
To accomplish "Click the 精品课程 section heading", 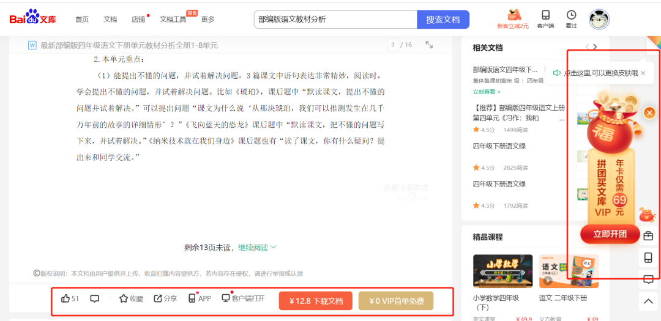I will 488,237.
